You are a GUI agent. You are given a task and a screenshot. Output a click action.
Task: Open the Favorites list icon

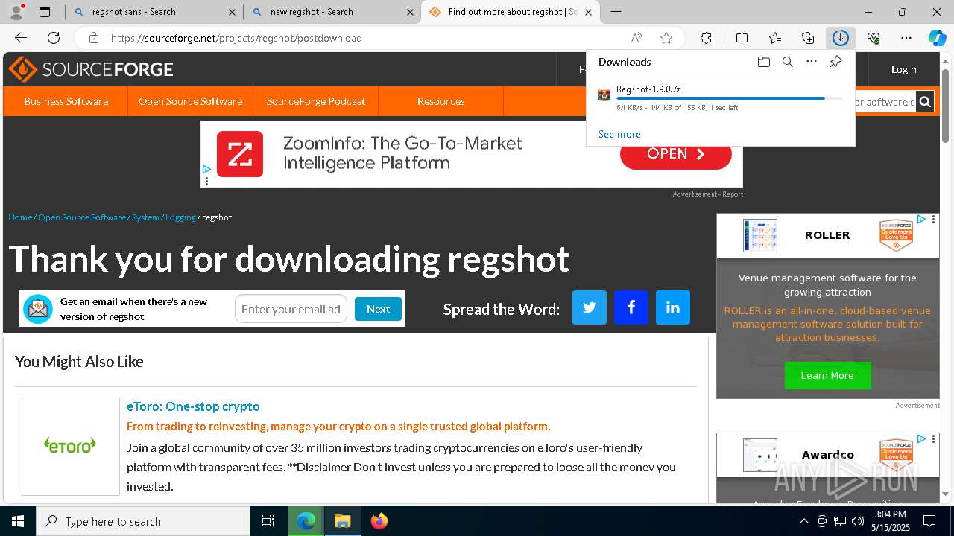(775, 38)
